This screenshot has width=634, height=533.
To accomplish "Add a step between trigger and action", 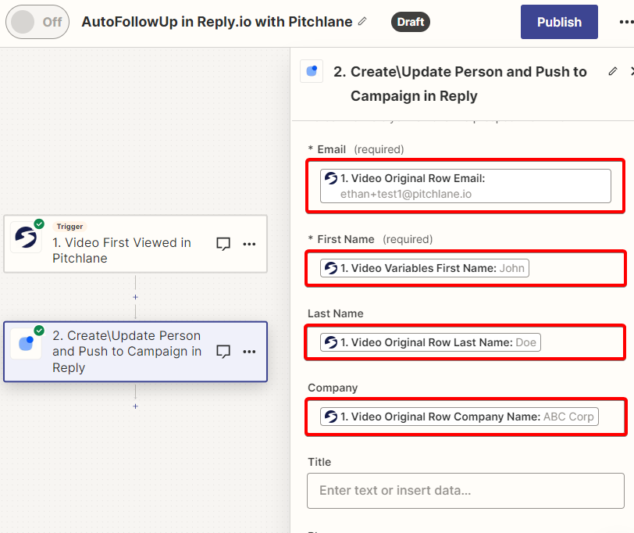I will click(135, 297).
